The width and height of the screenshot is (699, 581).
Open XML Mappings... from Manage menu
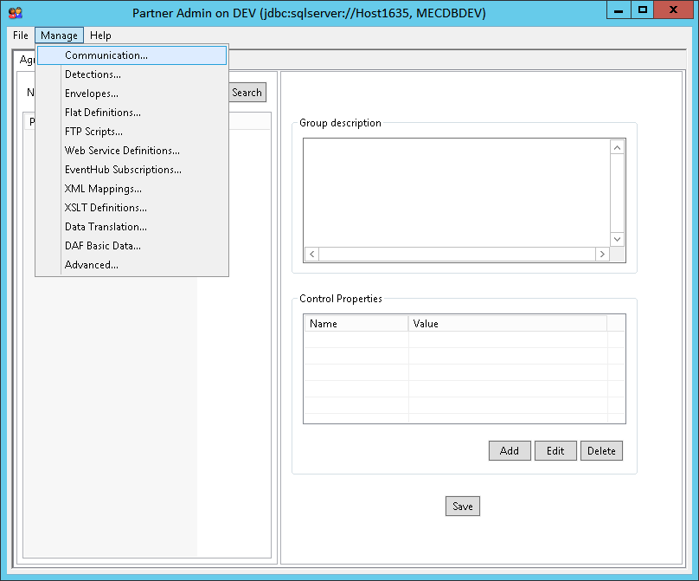(x=103, y=189)
